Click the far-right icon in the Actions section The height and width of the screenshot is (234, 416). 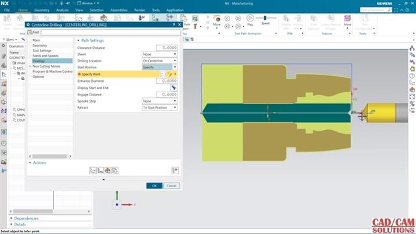pyautogui.click(x=175, y=170)
